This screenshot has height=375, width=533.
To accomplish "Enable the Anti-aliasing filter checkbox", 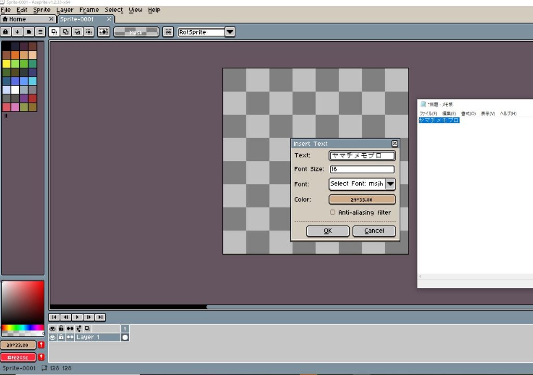I will point(333,213).
